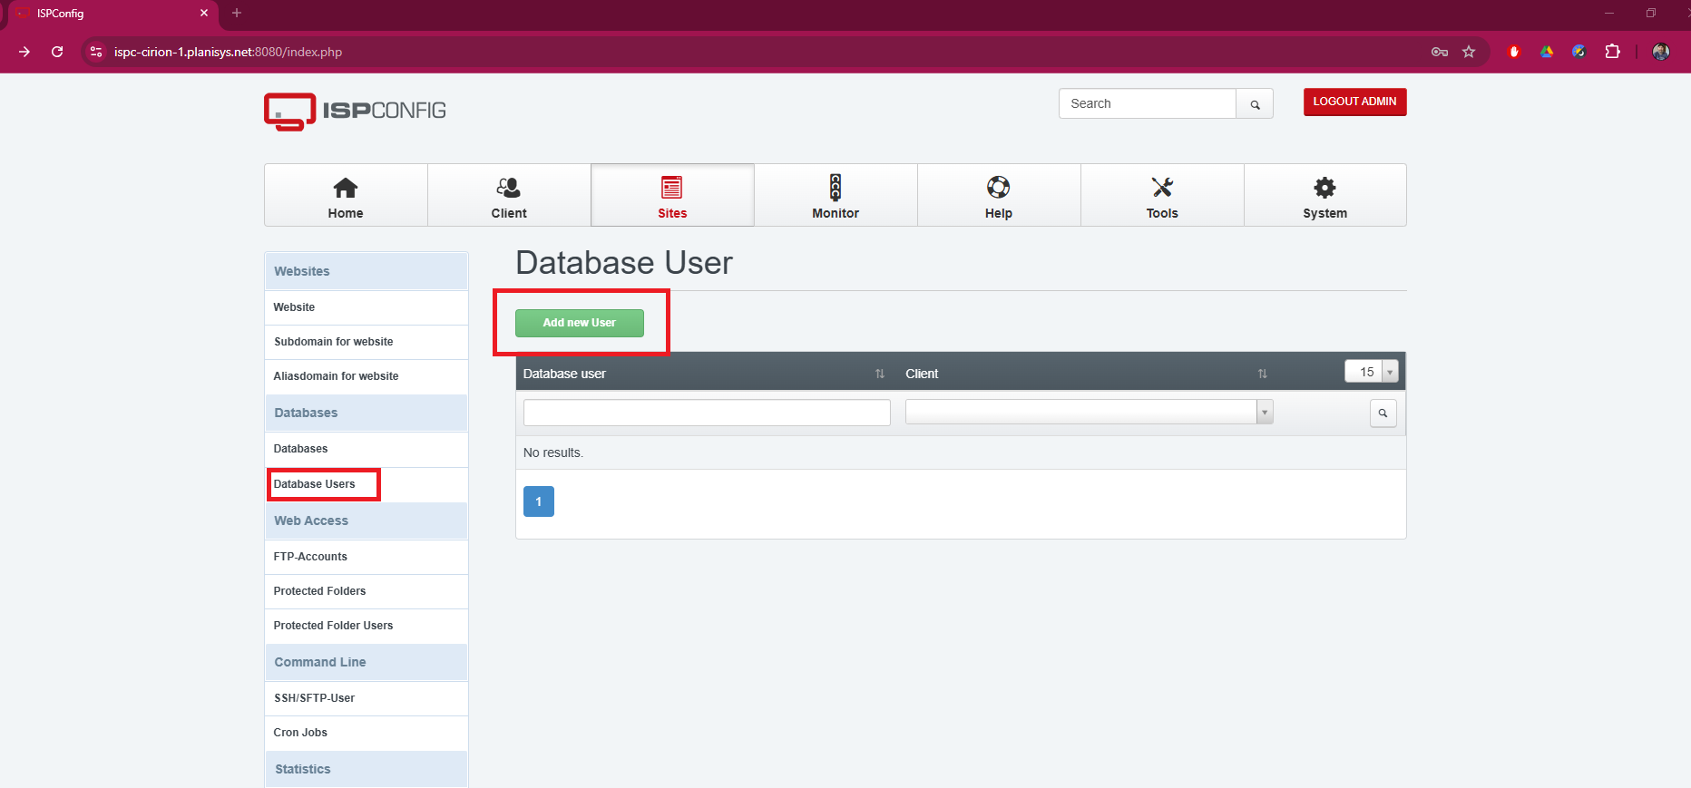Open the browser extensions puzzle icon
This screenshot has height=788, width=1691.
tap(1612, 52)
